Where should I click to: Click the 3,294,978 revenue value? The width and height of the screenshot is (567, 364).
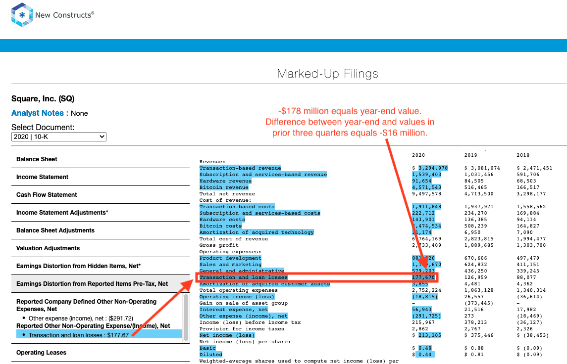pos(433,168)
